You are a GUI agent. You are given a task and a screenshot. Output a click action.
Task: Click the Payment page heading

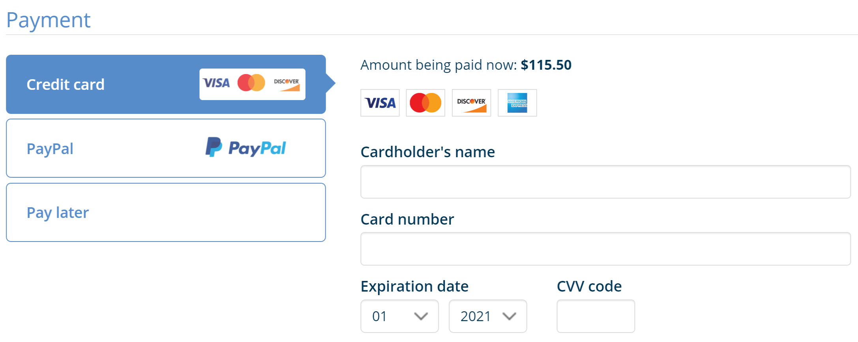point(49,20)
